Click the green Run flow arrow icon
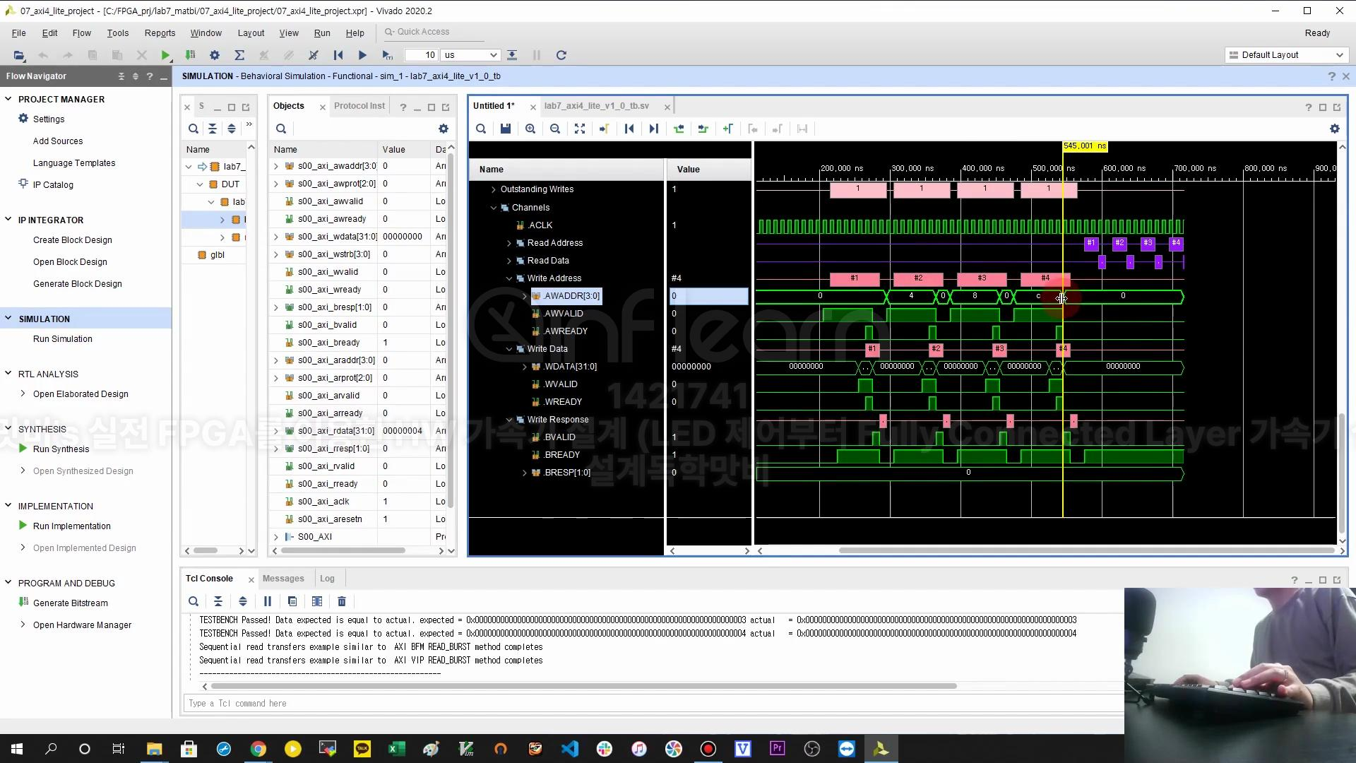The height and width of the screenshot is (763, 1356). 165,55
